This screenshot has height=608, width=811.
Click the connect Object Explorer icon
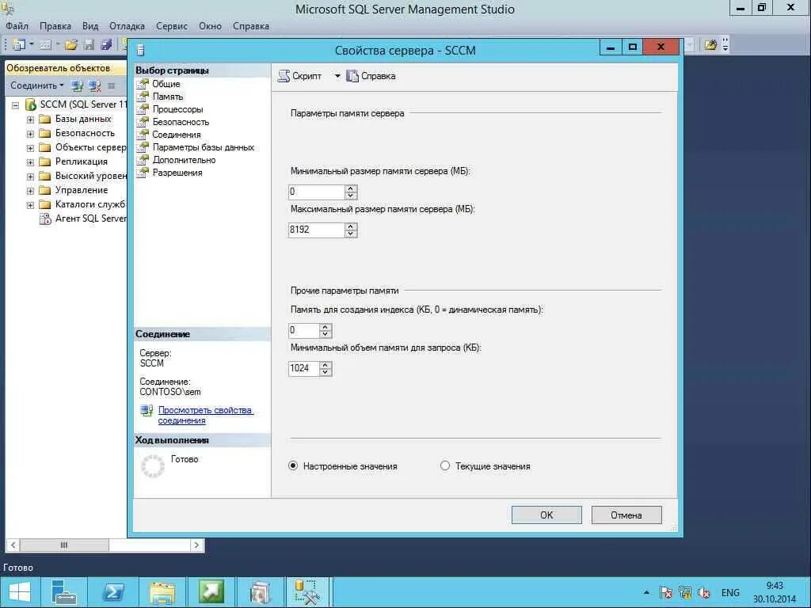[77, 85]
